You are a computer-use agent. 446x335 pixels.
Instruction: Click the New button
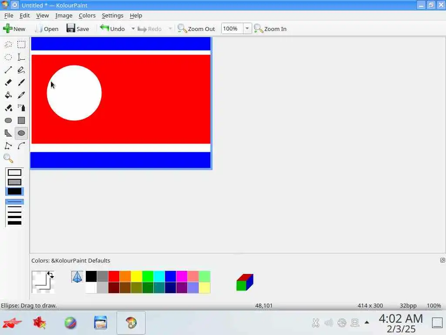click(14, 29)
